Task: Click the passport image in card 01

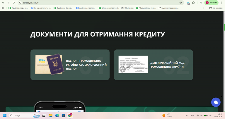Action: pos(50,64)
